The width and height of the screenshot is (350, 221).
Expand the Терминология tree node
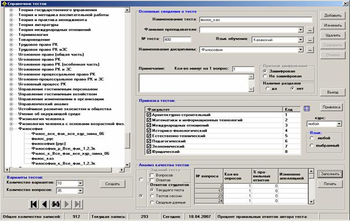[11, 35]
